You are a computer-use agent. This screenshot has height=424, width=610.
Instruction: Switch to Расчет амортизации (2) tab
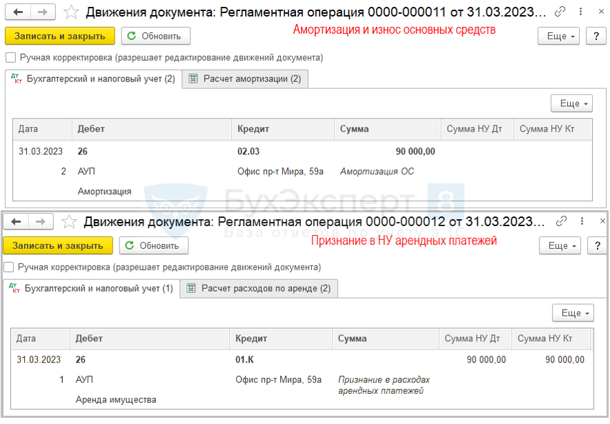coord(245,79)
